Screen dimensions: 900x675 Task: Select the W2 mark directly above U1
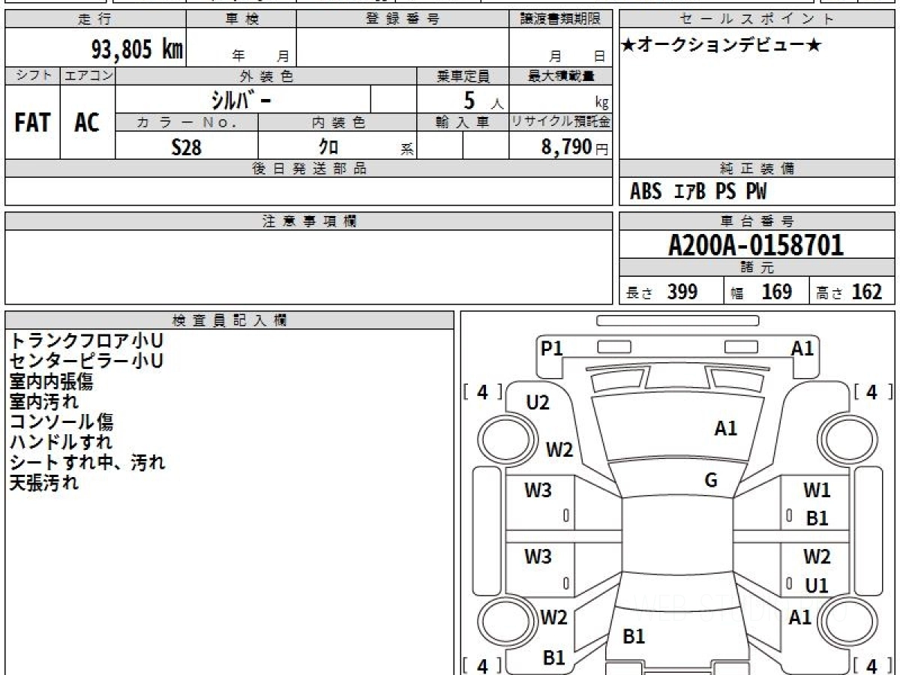pos(817,556)
